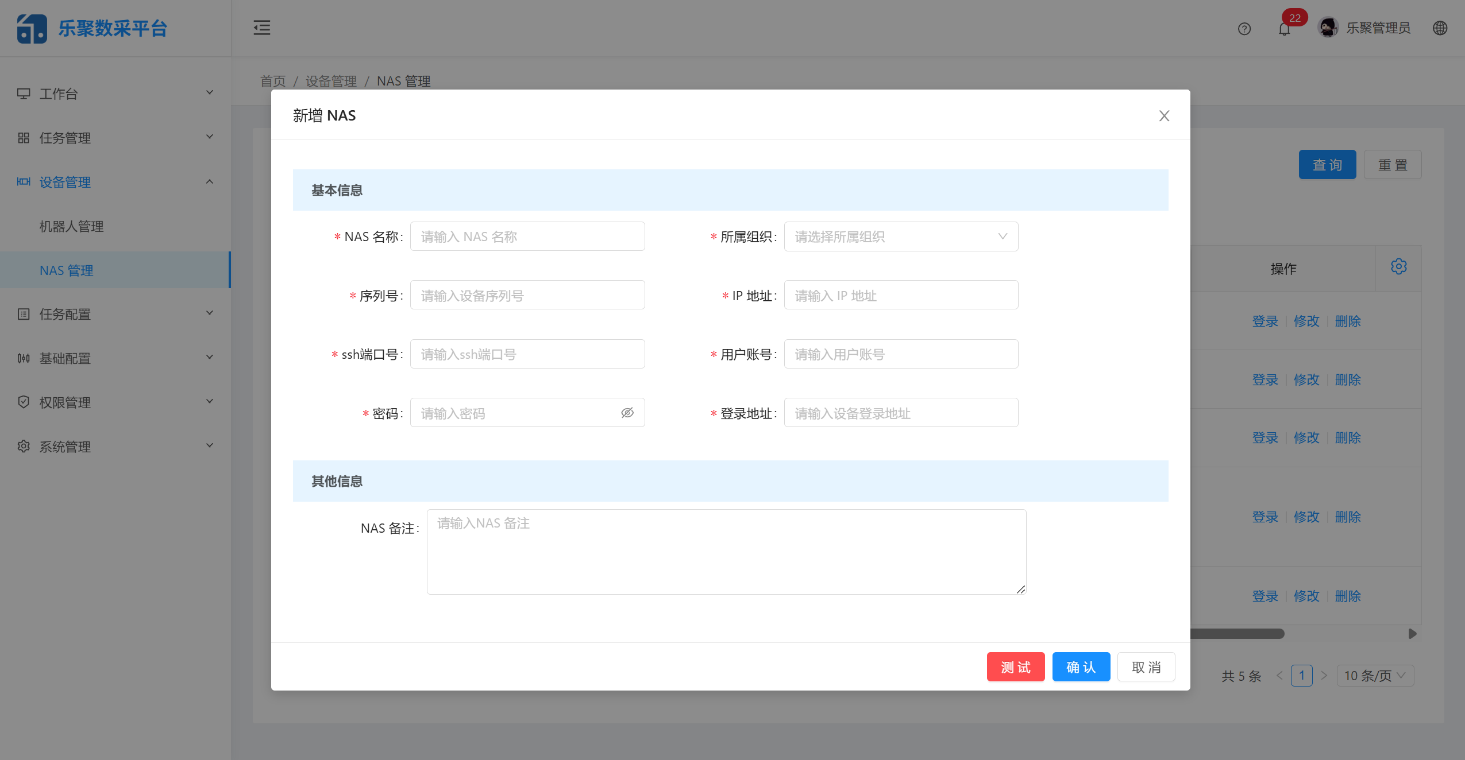Click the 权限管理 shield icon
Screen dimensions: 1465x760
tap(24, 402)
